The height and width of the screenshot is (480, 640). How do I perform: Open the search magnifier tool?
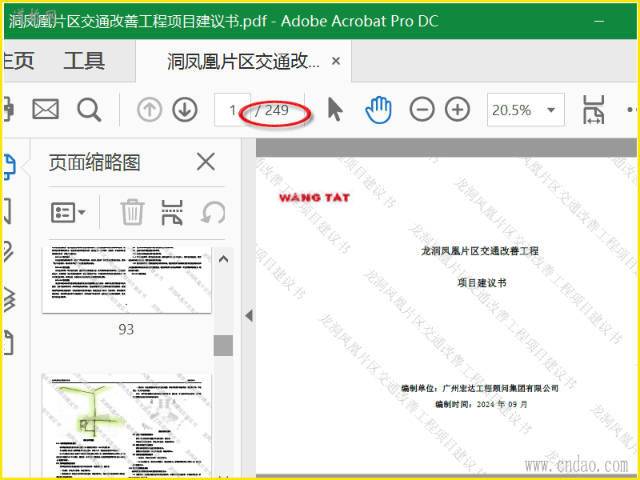pyautogui.click(x=89, y=110)
